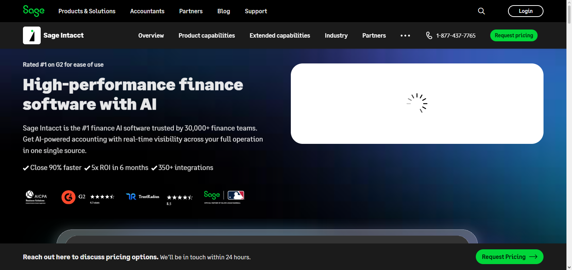The image size is (572, 270).
Task: Click the Sage logo in the header
Action: [x=33, y=11]
